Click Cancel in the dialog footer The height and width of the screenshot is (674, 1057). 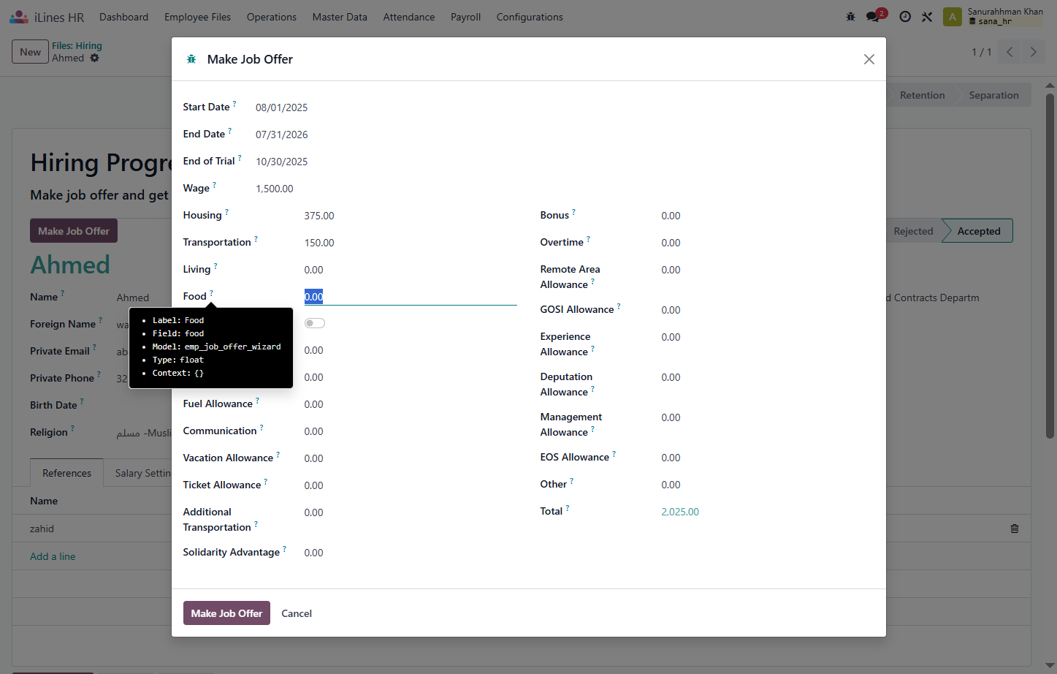(297, 613)
